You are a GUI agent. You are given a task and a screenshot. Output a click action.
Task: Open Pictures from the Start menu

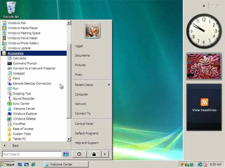(x=92, y=65)
